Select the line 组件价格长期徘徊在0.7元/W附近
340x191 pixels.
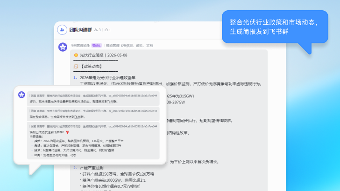(x=111, y=186)
